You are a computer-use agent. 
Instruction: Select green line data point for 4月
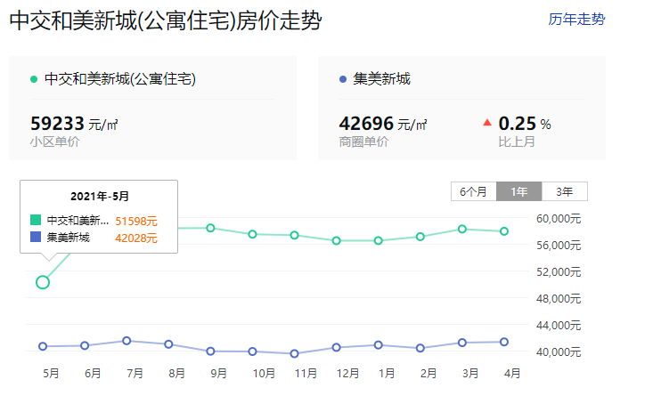[x=504, y=231]
